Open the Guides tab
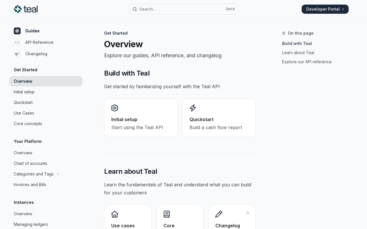 coord(32,31)
